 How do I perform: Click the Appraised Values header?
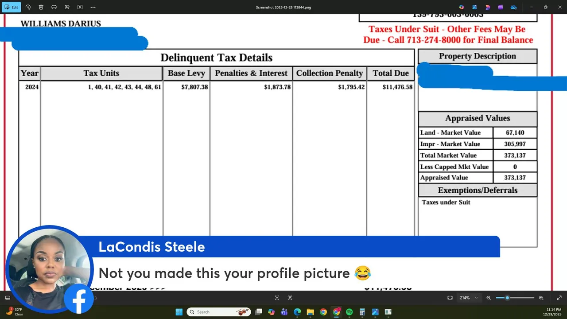[x=478, y=118]
